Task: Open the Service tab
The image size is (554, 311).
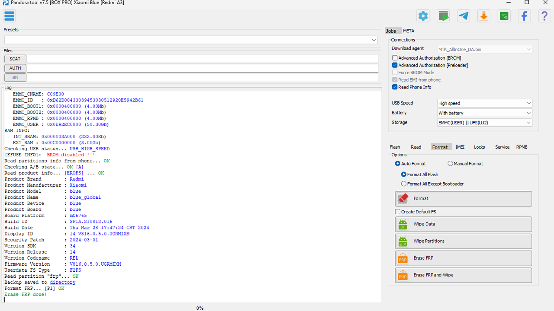Action: pos(502,147)
